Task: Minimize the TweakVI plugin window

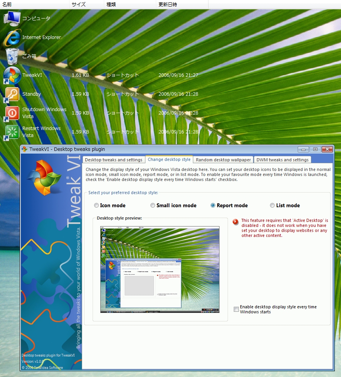Action: [303, 149]
